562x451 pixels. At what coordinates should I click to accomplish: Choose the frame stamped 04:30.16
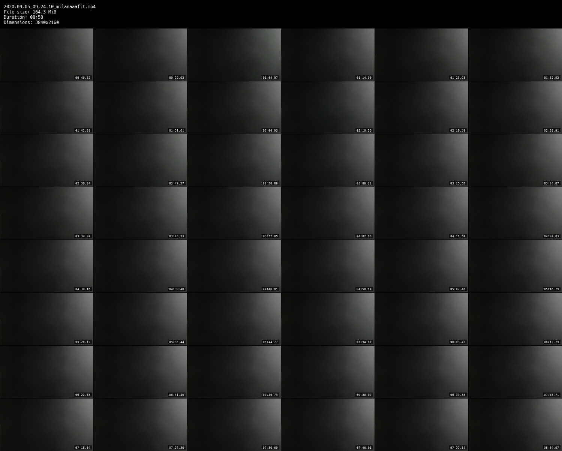coord(46,266)
